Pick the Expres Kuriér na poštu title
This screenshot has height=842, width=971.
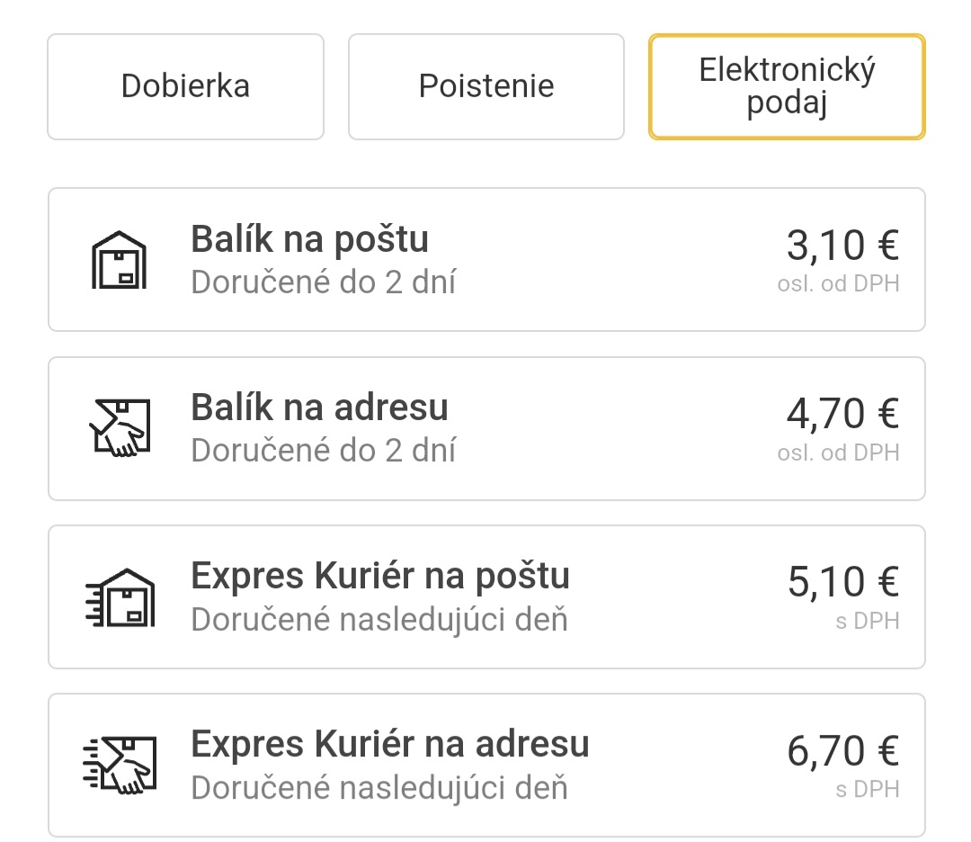pyautogui.click(x=380, y=576)
